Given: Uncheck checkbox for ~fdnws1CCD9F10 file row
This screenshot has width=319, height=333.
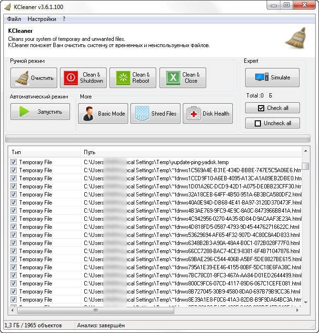Looking at the screenshot, I should coord(13,178).
